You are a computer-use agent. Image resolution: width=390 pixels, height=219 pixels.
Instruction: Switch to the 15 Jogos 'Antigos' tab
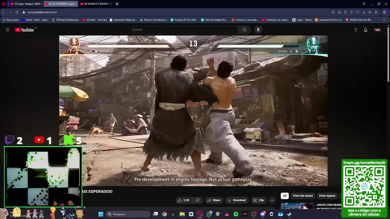click(26, 4)
